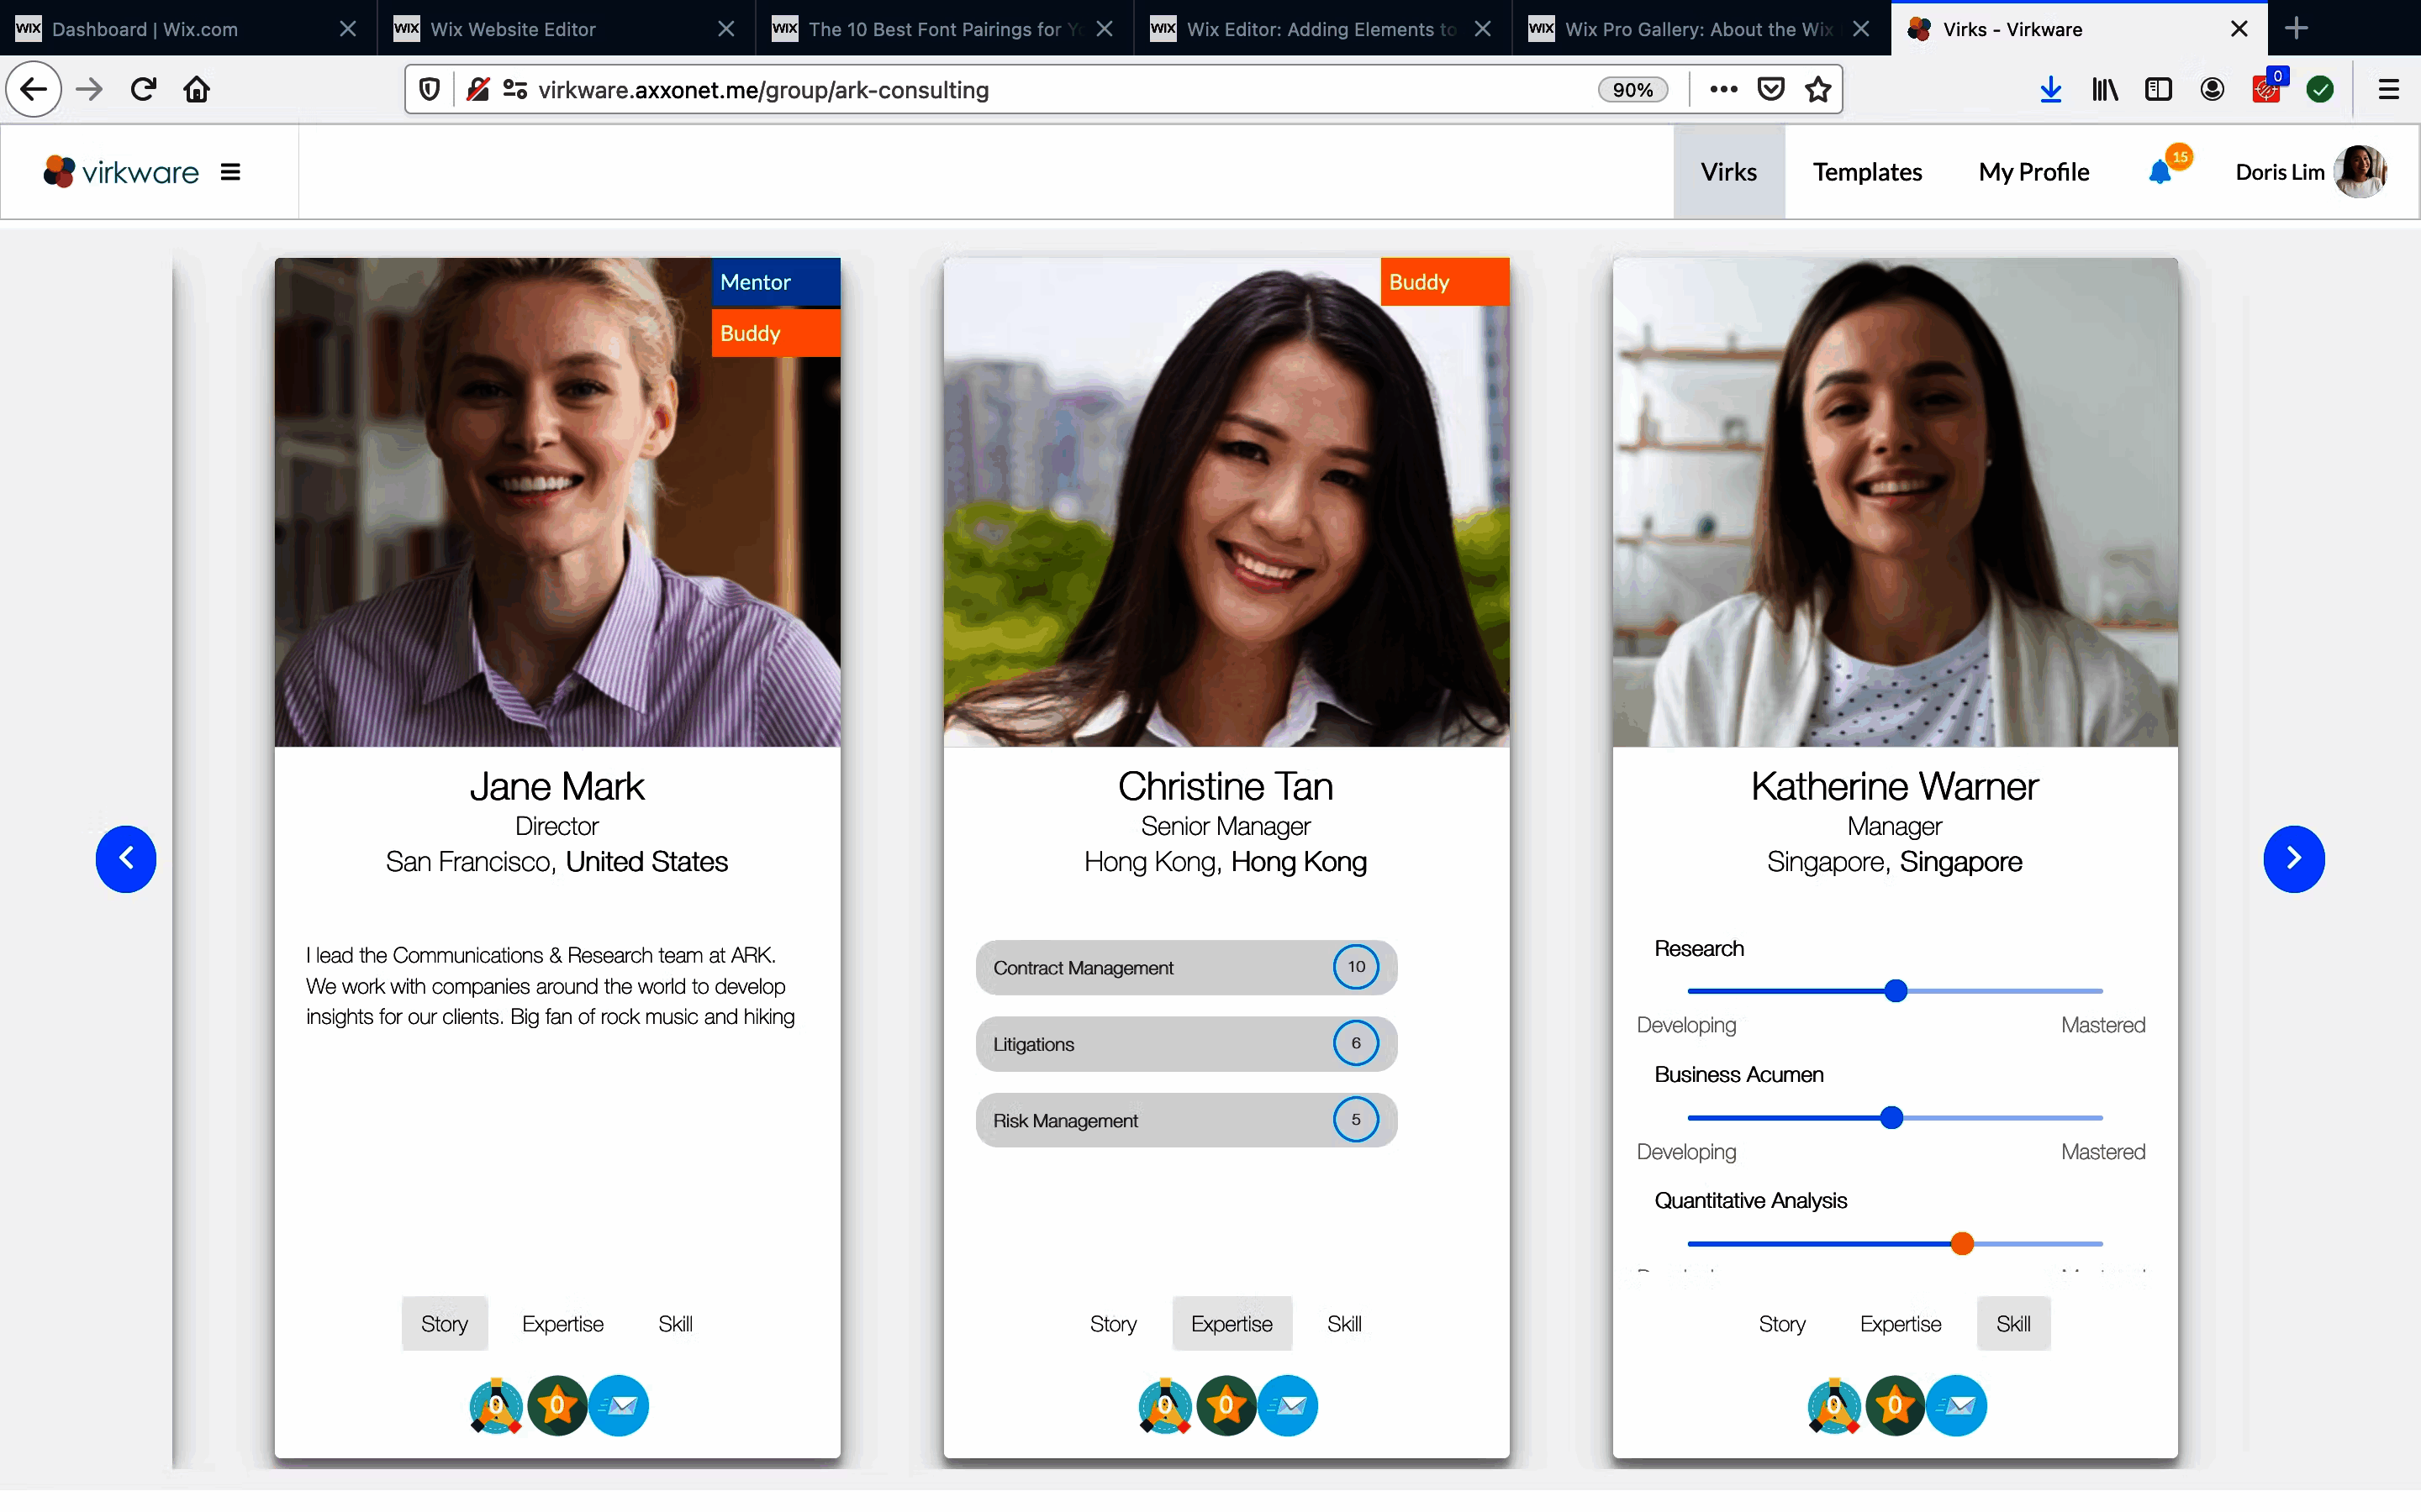
Task: Go to previous cards with left arrow
Action: tap(126, 858)
